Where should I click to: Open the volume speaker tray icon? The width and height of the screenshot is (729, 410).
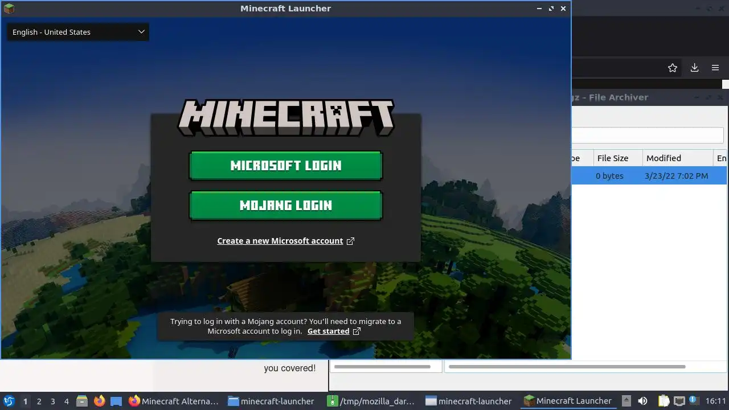click(642, 401)
